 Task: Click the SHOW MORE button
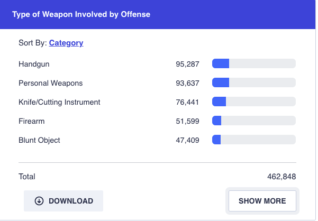click(262, 201)
